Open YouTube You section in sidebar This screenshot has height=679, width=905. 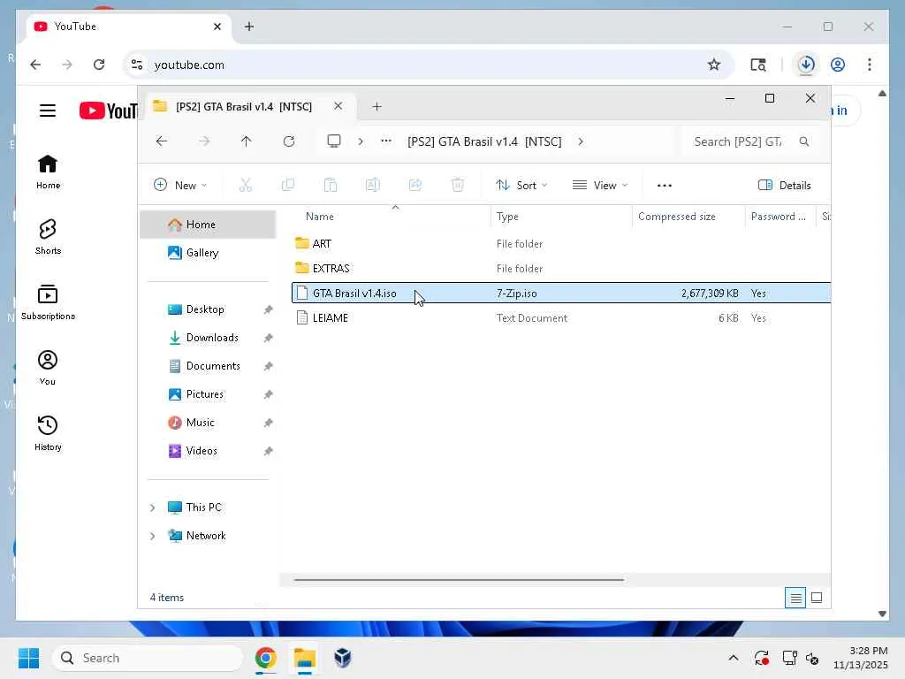(x=48, y=368)
